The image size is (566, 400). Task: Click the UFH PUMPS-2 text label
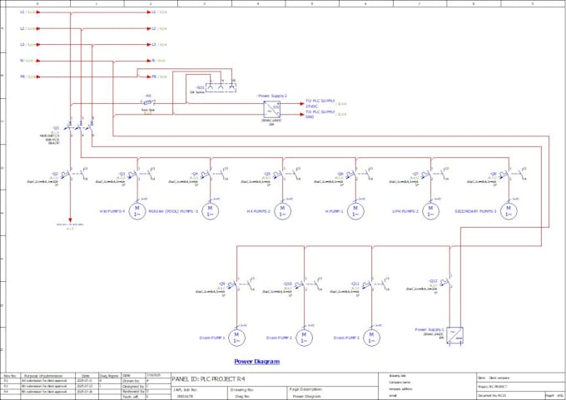click(x=405, y=211)
